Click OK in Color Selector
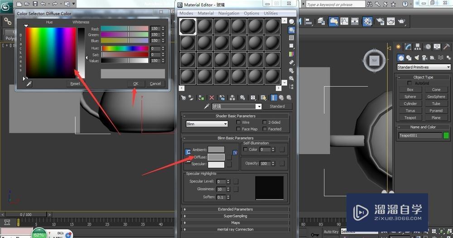 coord(136,84)
